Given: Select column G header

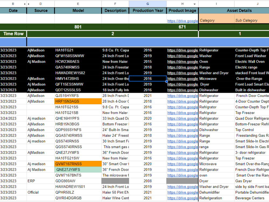Looking at the screenshot, I should 147,4.
